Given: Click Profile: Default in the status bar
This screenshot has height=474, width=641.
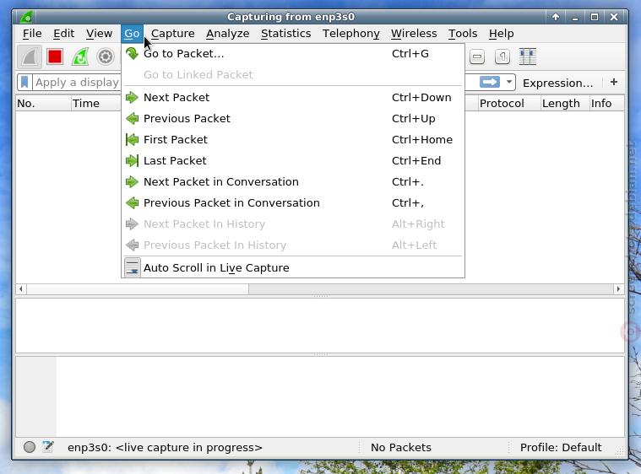Looking at the screenshot, I should pos(561,448).
